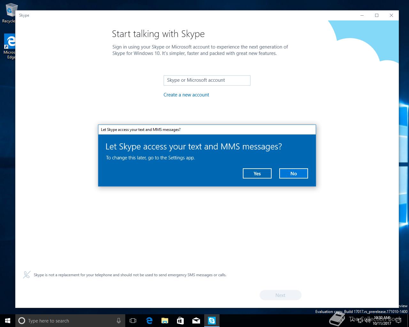Click the dialog title bar text
Screen dimensions: 409x327
point(141,130)
